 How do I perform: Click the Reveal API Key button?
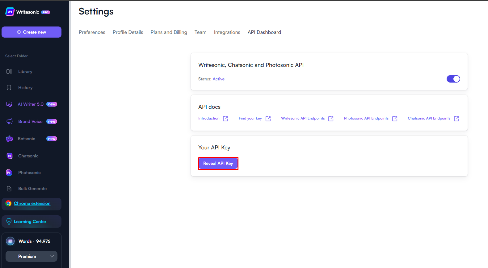coord(218,164)
